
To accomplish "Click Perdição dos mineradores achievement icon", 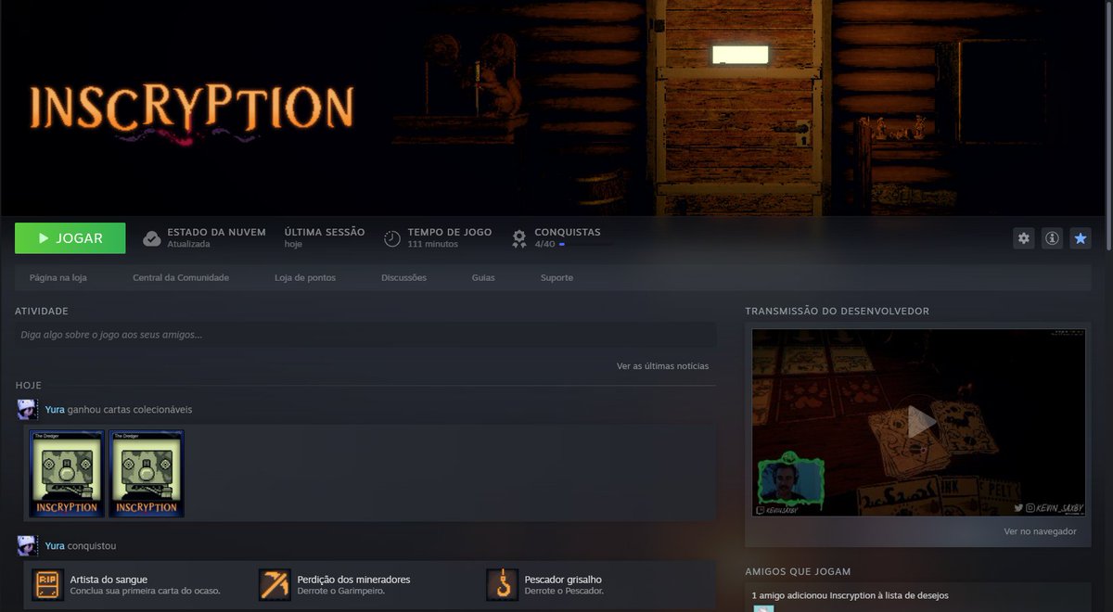I will point(275,584).
